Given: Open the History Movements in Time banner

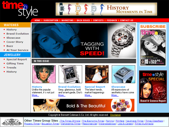Looking at the screenshot, I should (106, 9).
